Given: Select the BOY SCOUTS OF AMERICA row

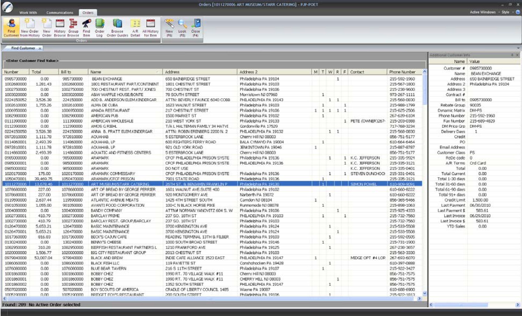Looking at the screenshot, I should (x=212, y=289).
